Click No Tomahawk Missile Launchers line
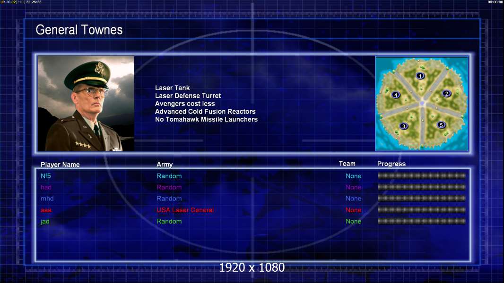Screen dimensions: 504x283 (206, 119)
